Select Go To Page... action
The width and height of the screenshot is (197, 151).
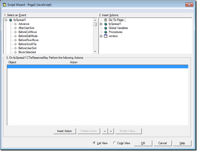pos(117,20)
